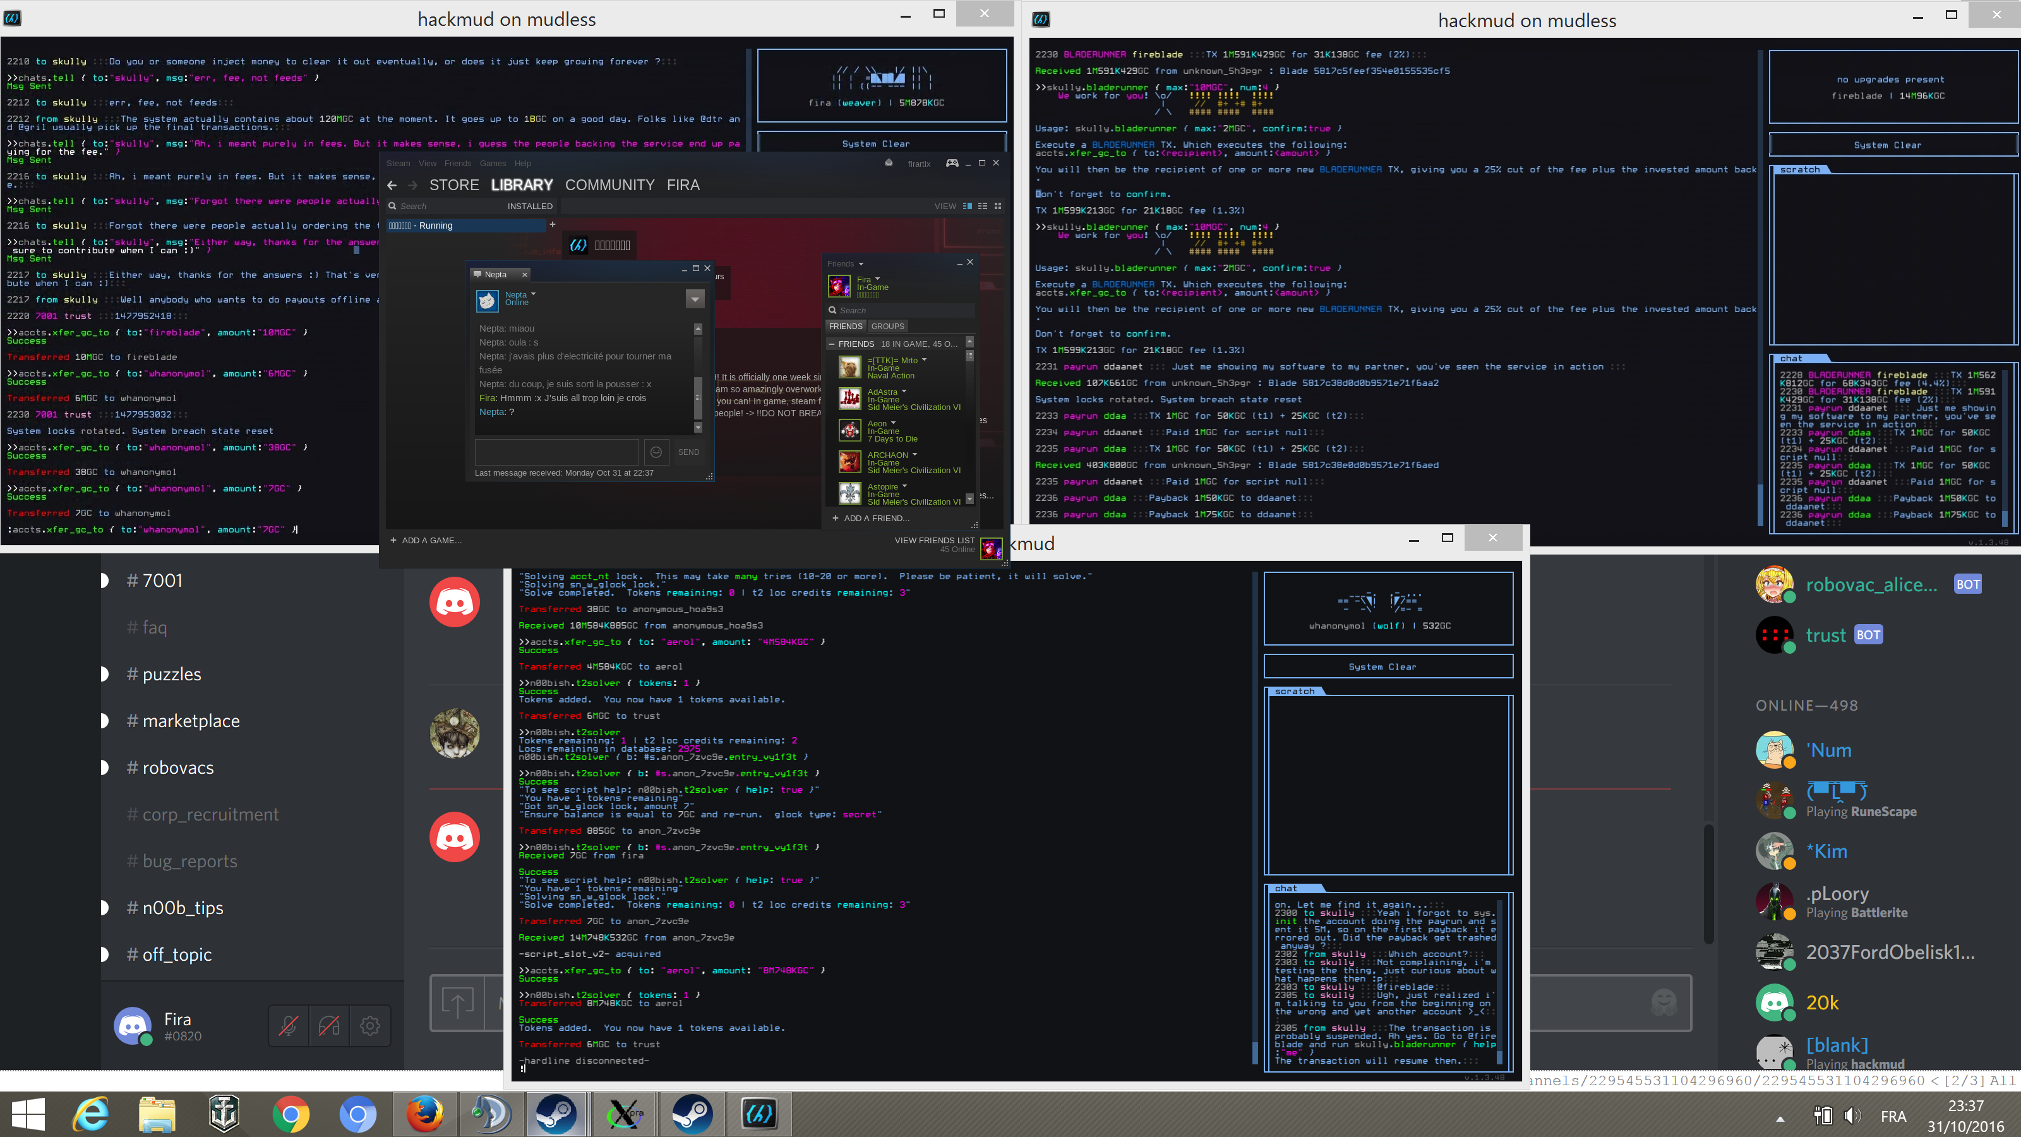Screen dimensions: 2021x1137
Task: Open the Steam Help menu
Action: (x=522, y=163)
